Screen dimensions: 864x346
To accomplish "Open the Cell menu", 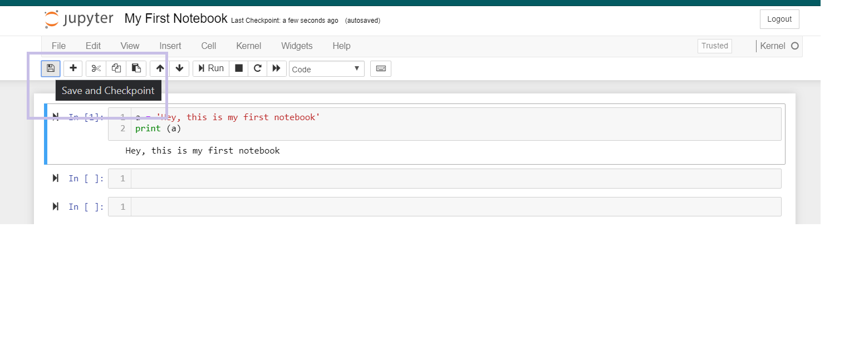I will point(208,46).
